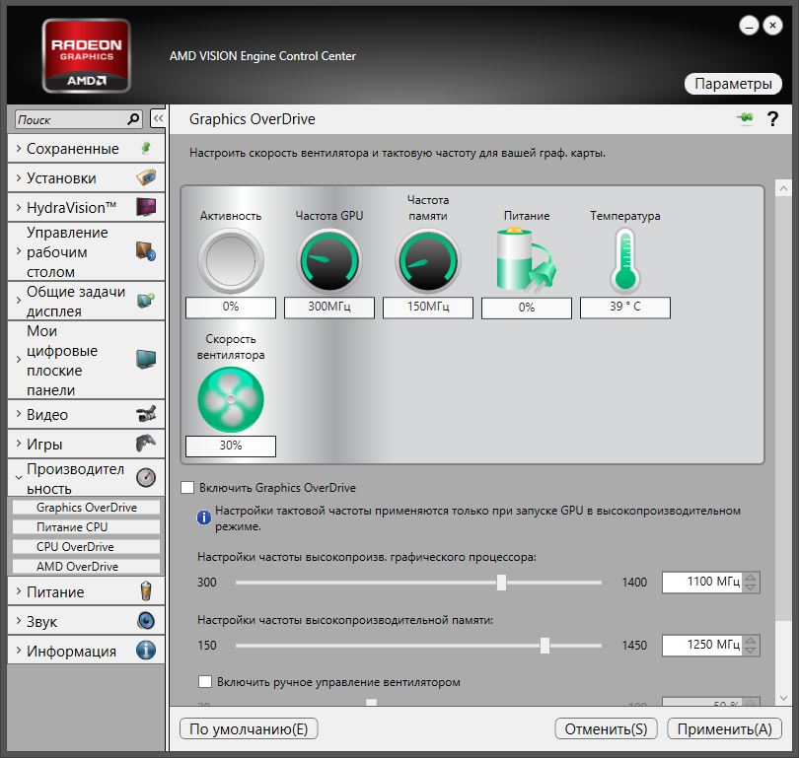Increase GPU clock with up spinner arrow
799x758 pixels.
[750, 578]
